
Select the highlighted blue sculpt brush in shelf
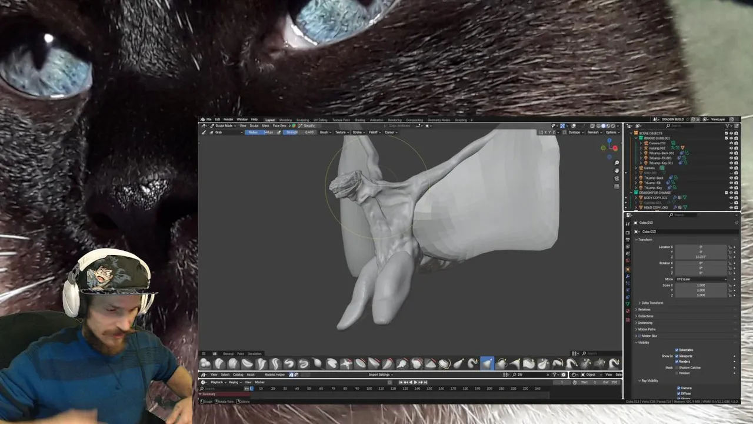coord(487,363)
